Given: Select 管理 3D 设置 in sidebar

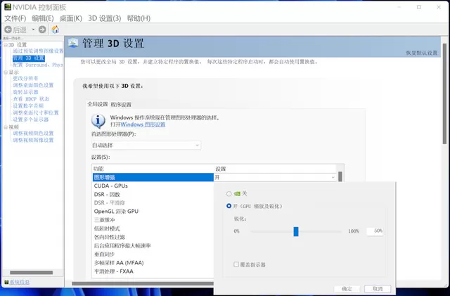Looking at the screenshot, I should tap(29, 58).
